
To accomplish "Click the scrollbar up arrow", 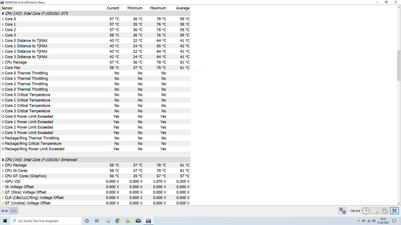I will click(x=399, y=7).
